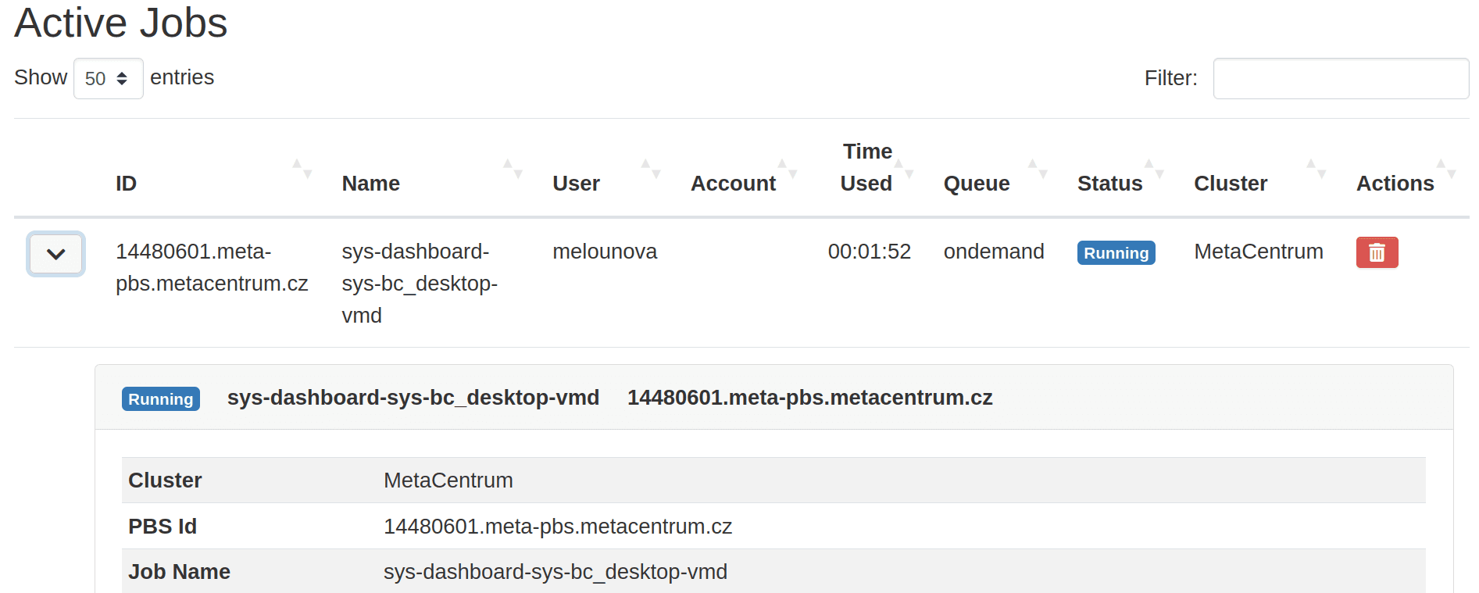Sort table by Queue column
This screenshot has width=1479, height=593.
tap(976, 184)
